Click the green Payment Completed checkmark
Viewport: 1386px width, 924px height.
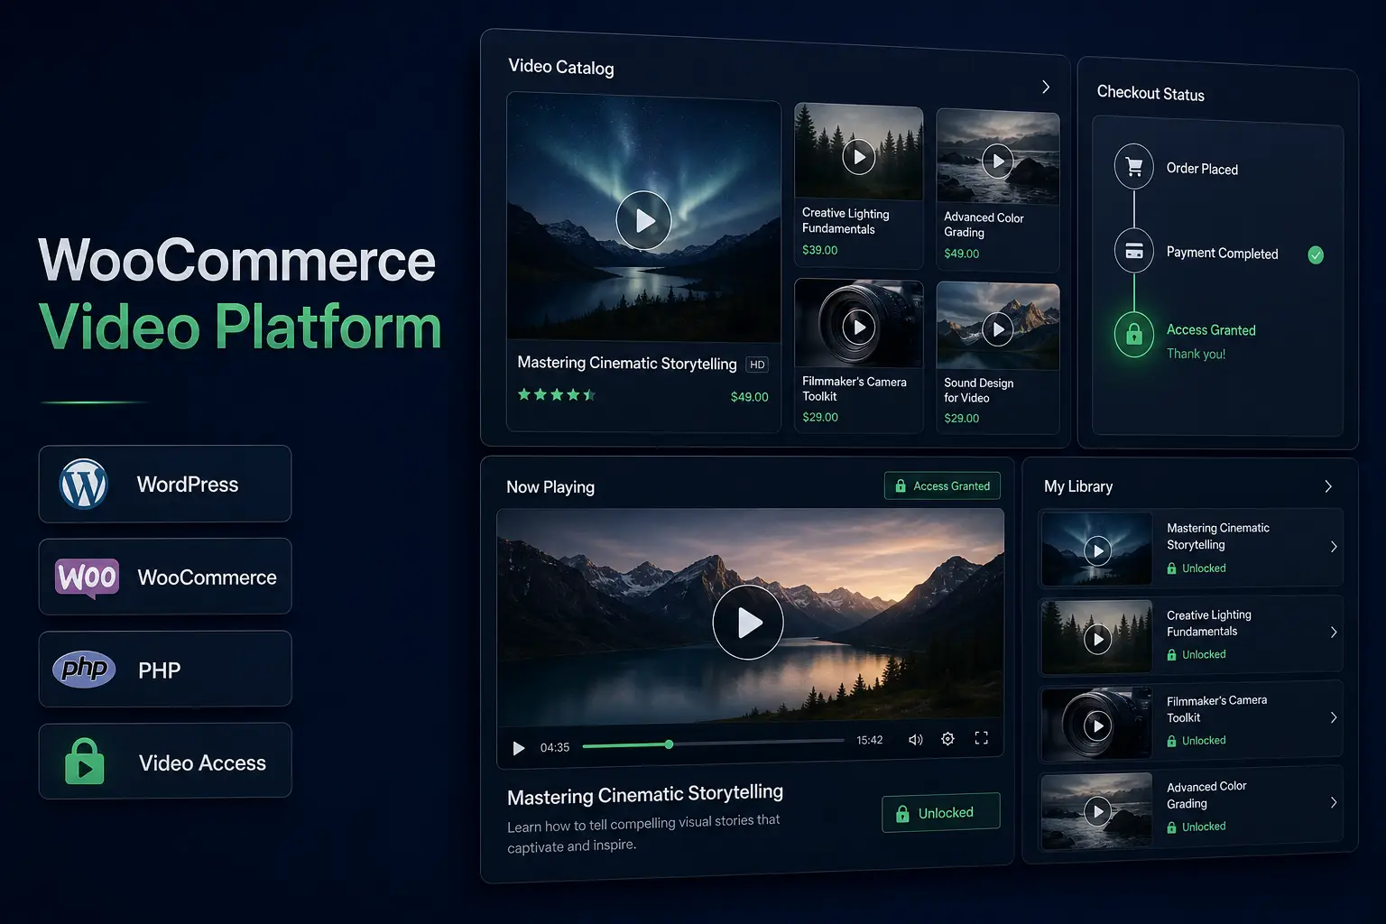(x=1316, y=255)
